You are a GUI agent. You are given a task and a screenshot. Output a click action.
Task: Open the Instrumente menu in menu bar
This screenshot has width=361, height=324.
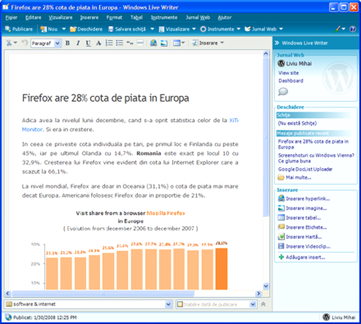coord(164,17)
